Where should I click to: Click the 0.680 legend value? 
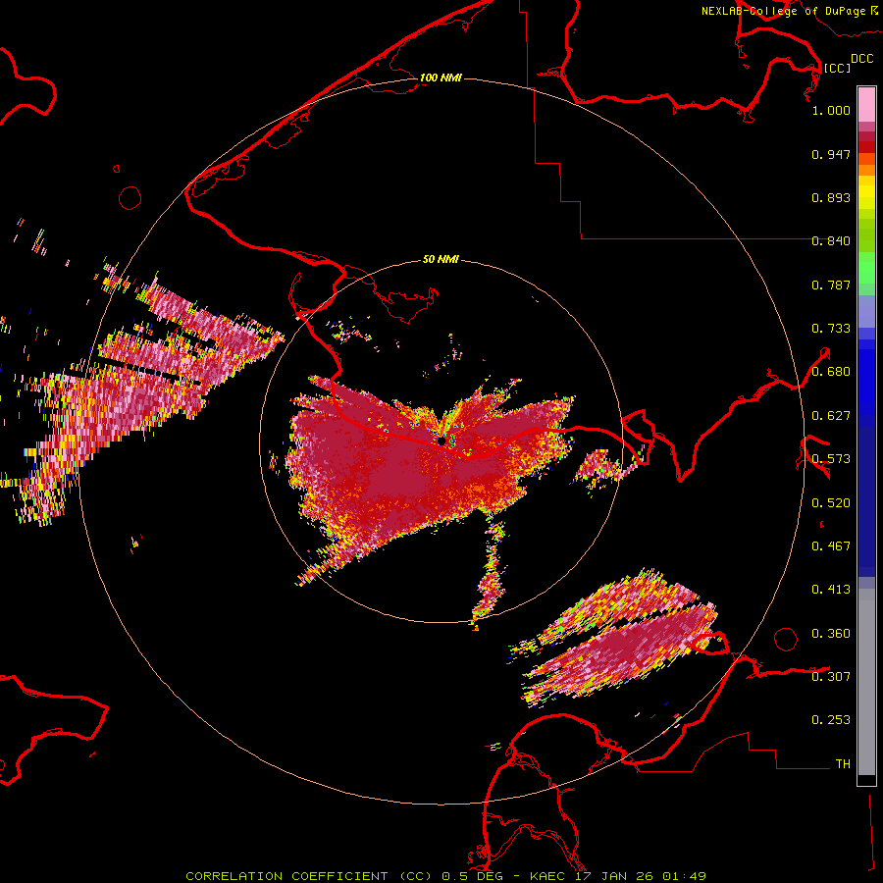click(831, 372)
